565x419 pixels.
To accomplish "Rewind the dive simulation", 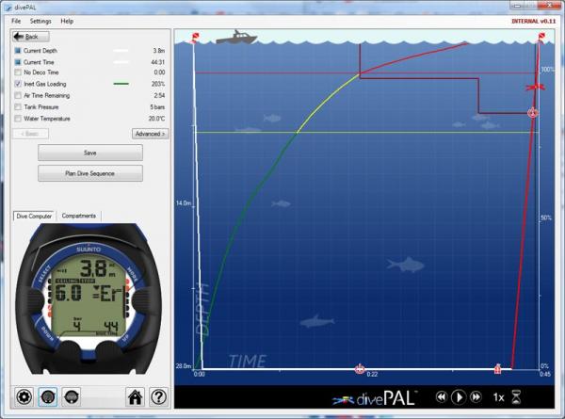I will 441,397.
